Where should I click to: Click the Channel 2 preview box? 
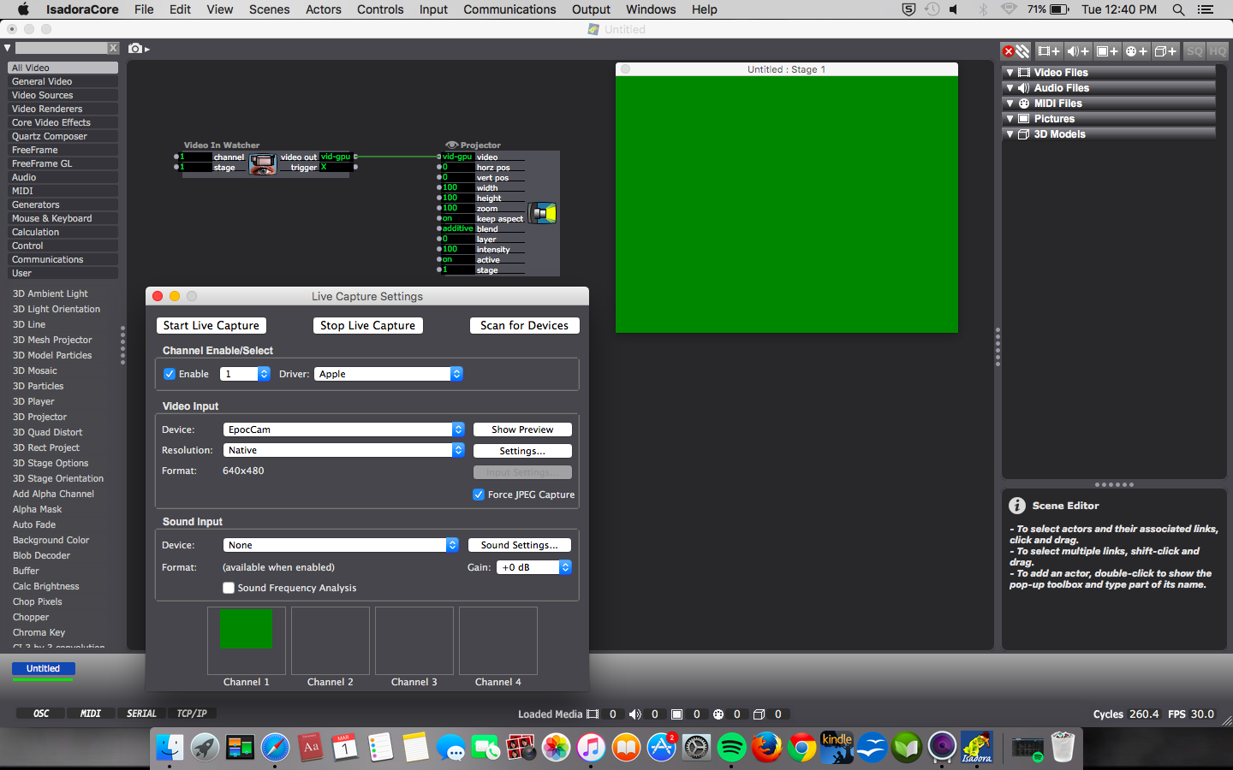331,641
